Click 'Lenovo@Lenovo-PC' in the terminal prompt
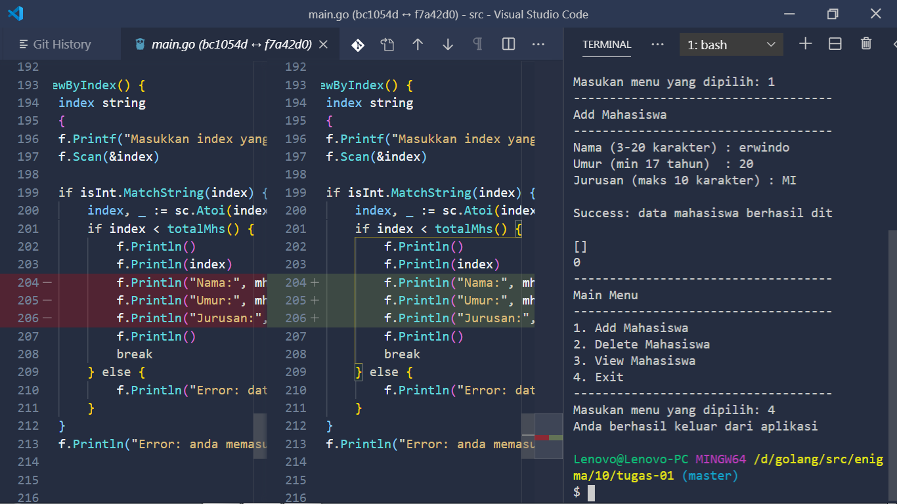The image size is (897, 504). click(x=631, y=459)
